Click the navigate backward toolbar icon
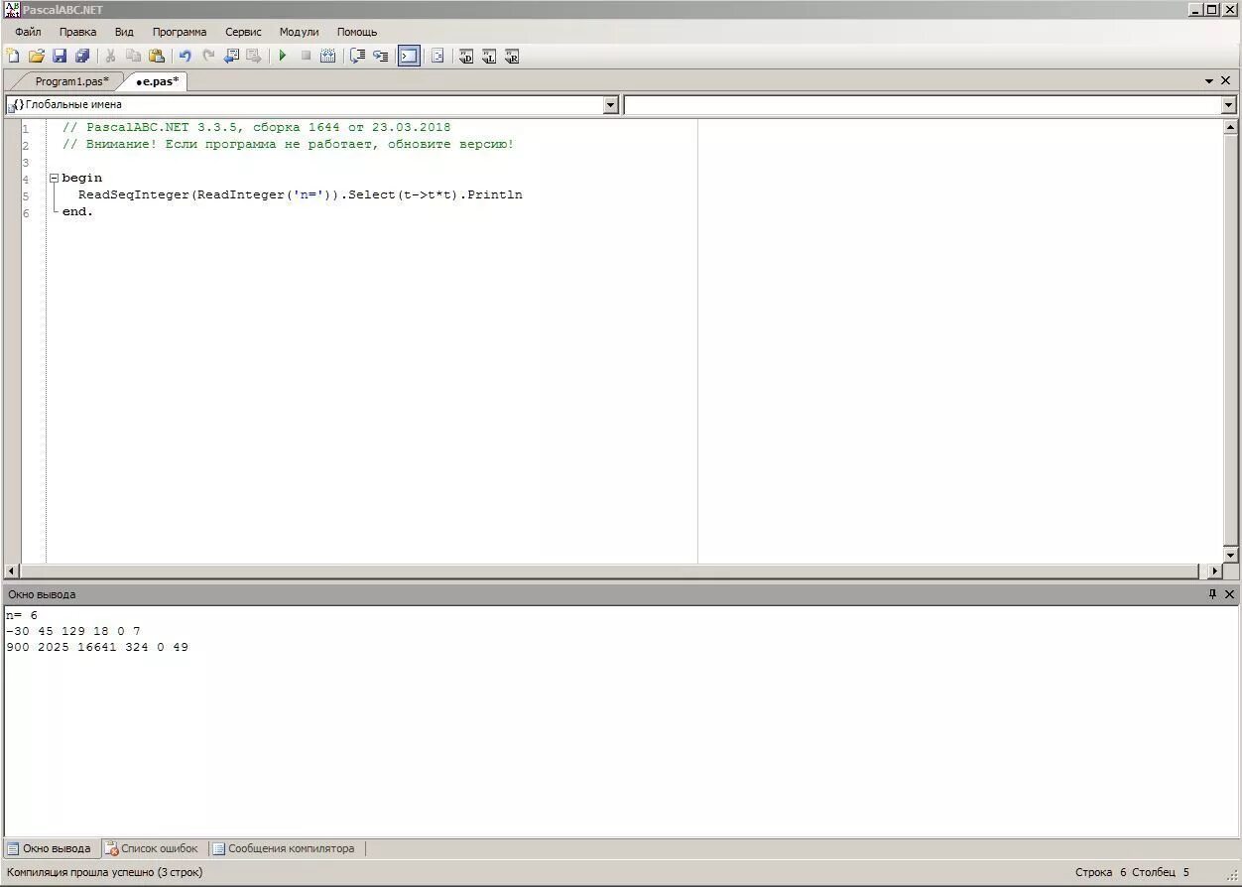Screen dimensions: 1242x887 coord(231,57)
